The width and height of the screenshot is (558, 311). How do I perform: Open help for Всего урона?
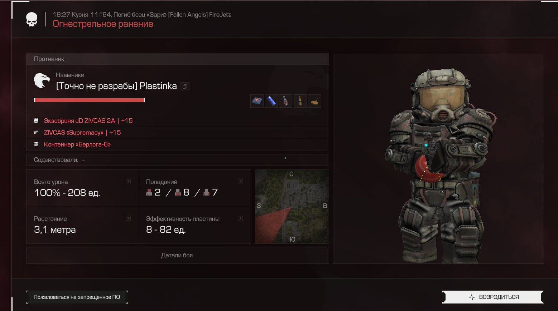pos(128,182)
